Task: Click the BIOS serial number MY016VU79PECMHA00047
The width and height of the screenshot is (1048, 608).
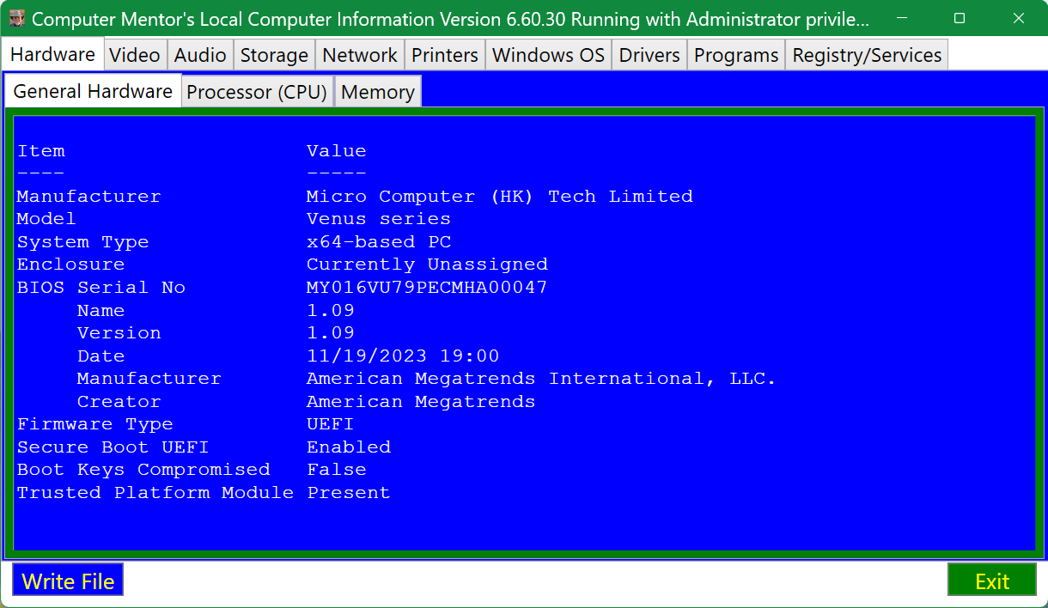Action: (x=427, y=288)
